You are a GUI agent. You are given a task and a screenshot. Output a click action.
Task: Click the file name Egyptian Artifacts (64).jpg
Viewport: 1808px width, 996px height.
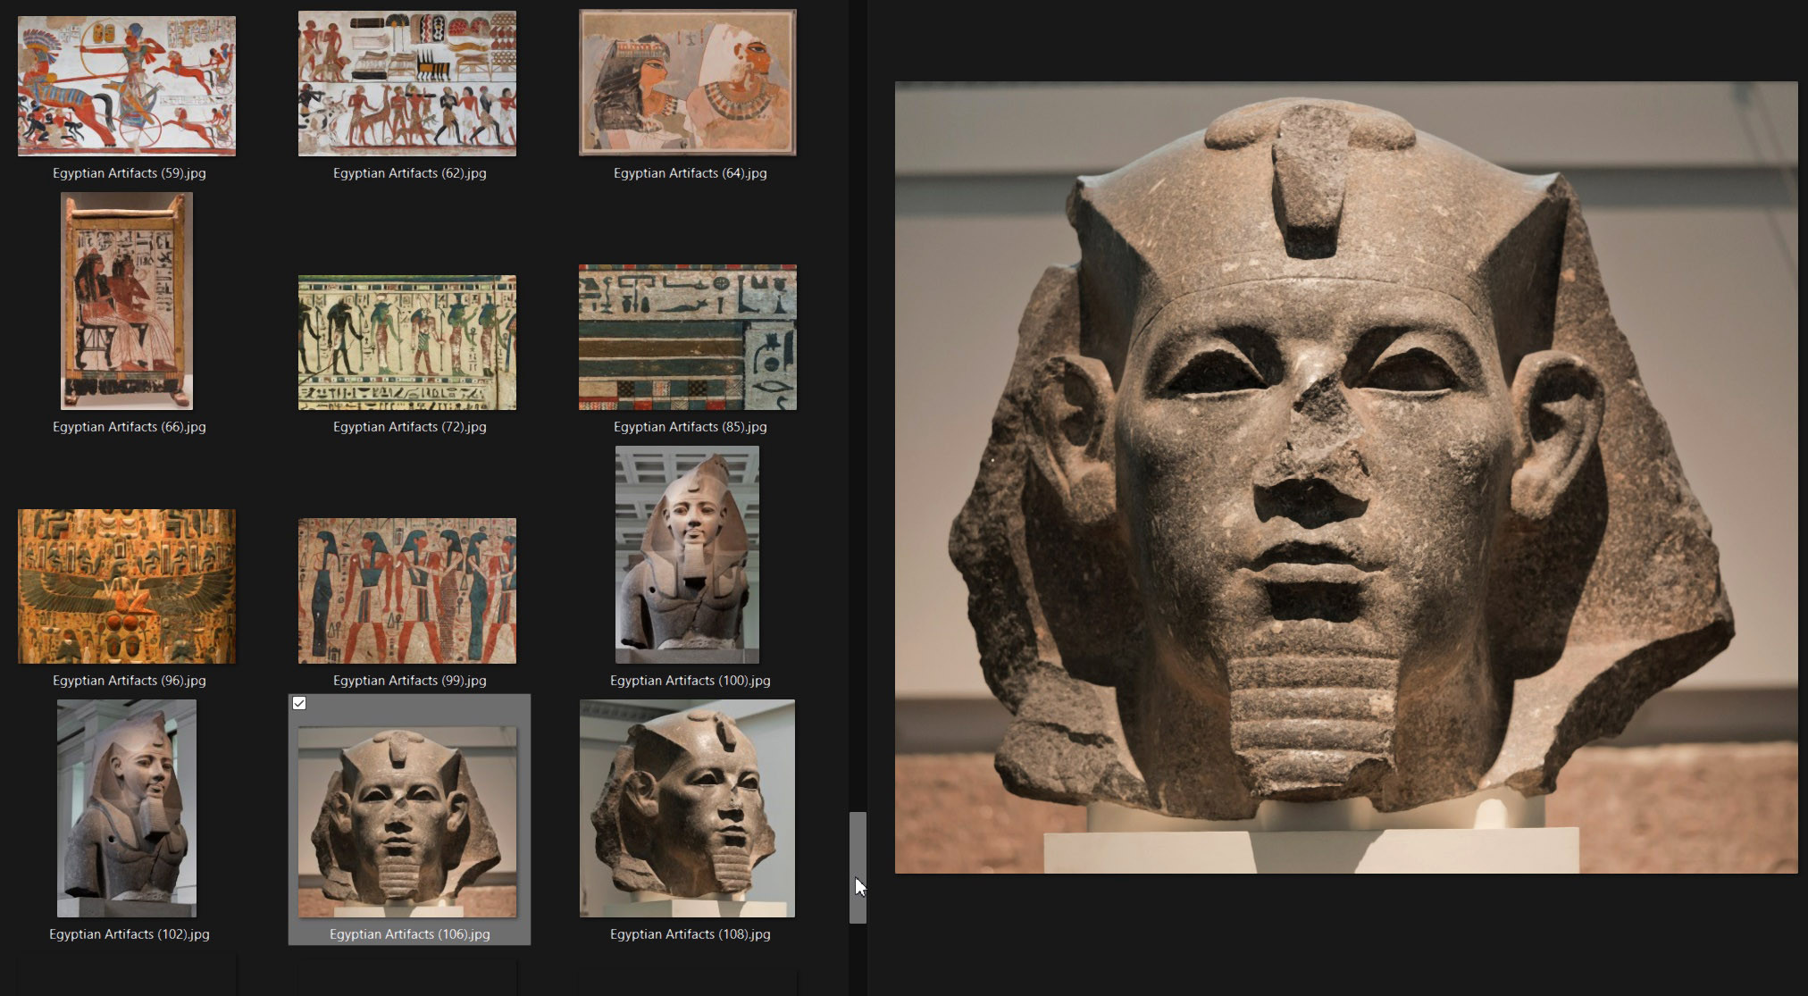tap(691, 173)
